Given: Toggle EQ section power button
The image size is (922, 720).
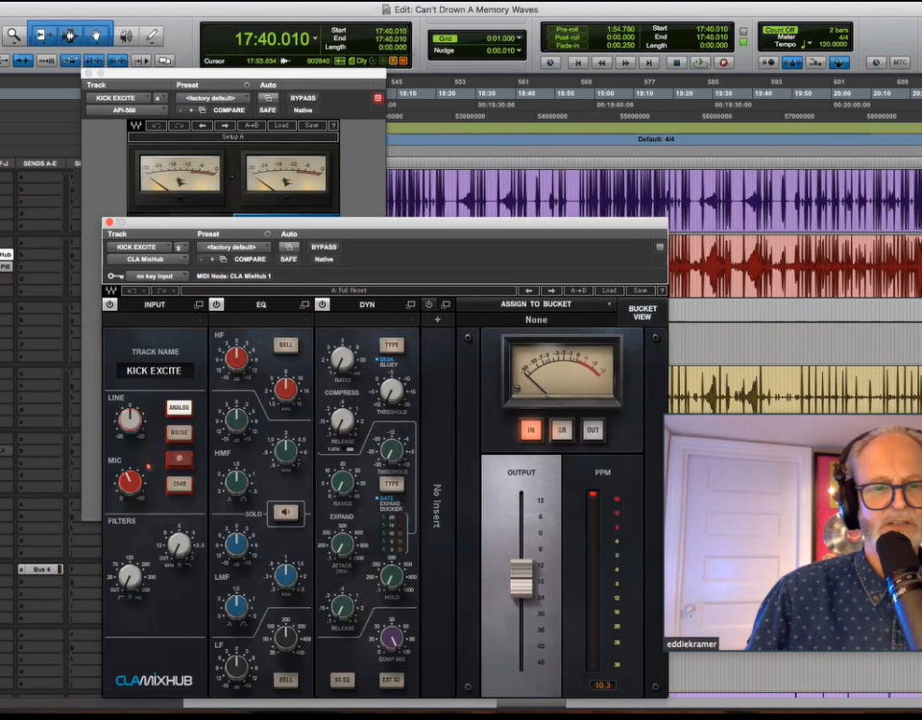Looking at the screenshot, I should click(x=216, y=304).
